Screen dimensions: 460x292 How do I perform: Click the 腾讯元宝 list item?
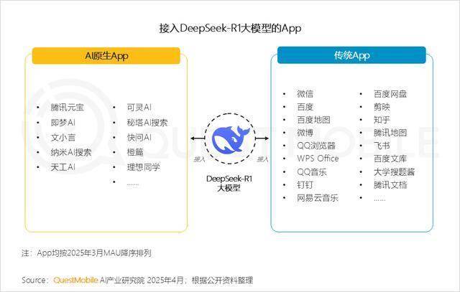coord(67,108)
